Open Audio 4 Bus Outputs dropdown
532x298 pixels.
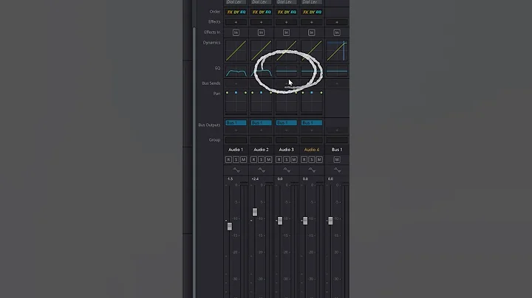(x=312, y=122)
